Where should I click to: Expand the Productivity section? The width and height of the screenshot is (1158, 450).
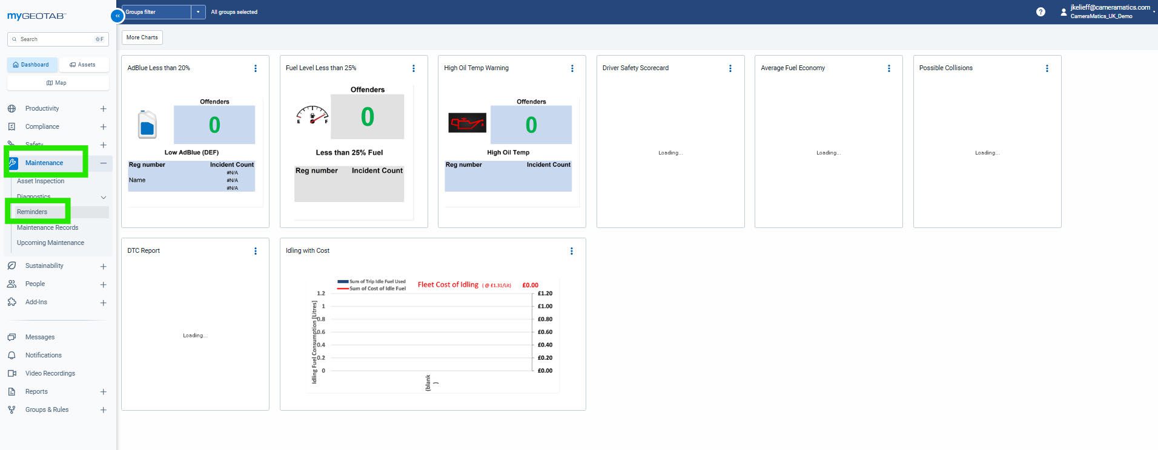pyautogui.click(x=103, y=109)
